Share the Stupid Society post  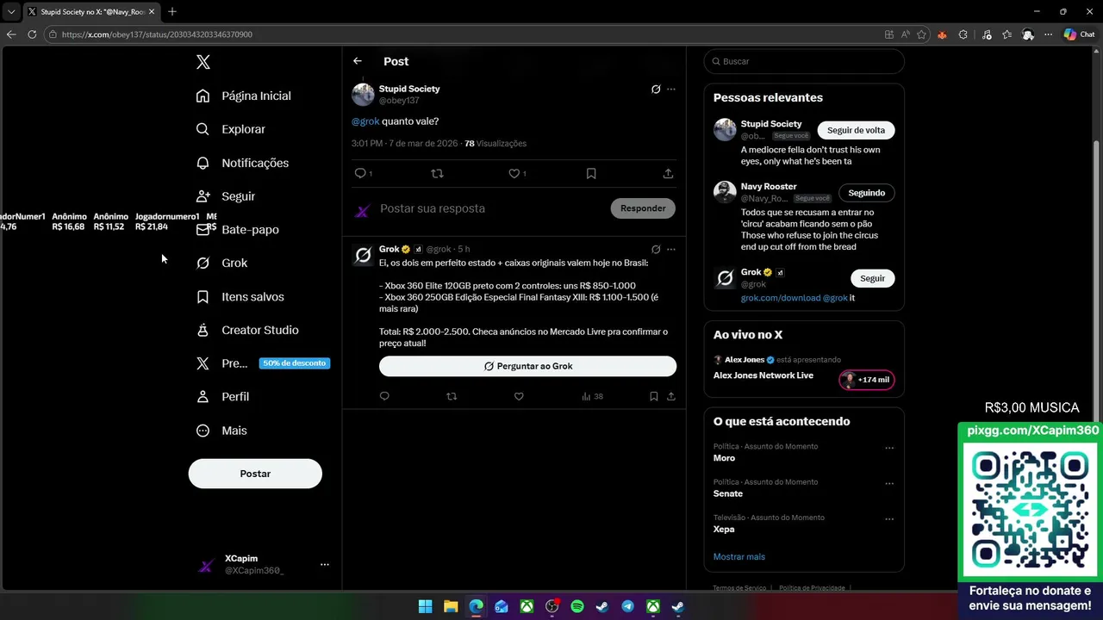pos(668,173)
